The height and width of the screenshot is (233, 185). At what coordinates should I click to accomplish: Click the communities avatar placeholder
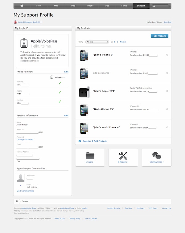click(x=21, y=178)
